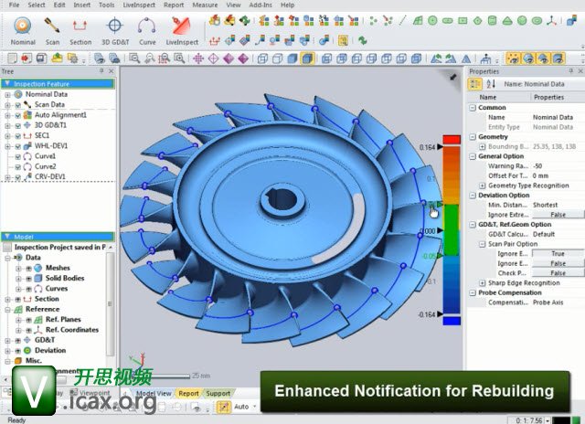Expand the Nominal Data tree node
Image resolution: width=585 pixels, height=424 pixels.
coord(7,94)
